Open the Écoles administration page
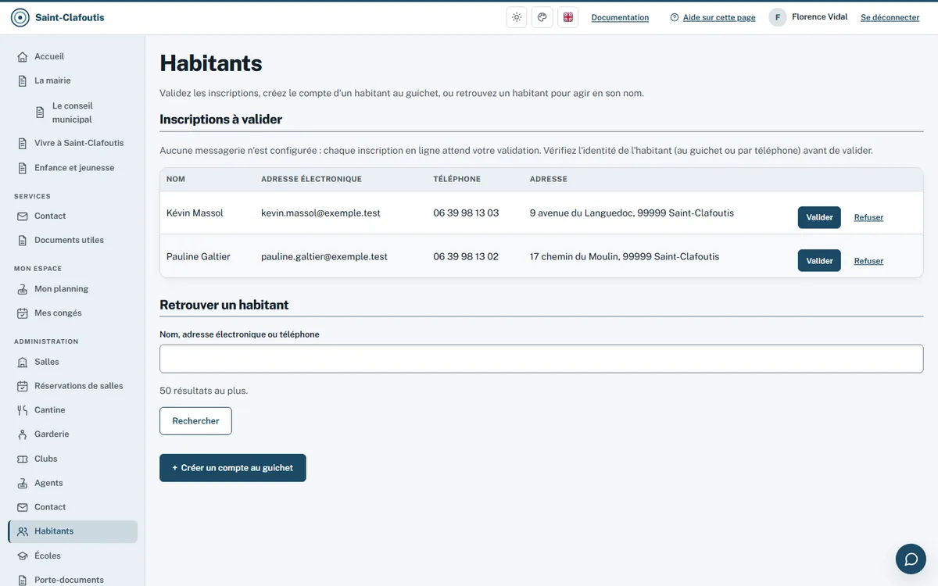Image resolution: width=938 pixels, height=586 pixels. tap(48, 556)
